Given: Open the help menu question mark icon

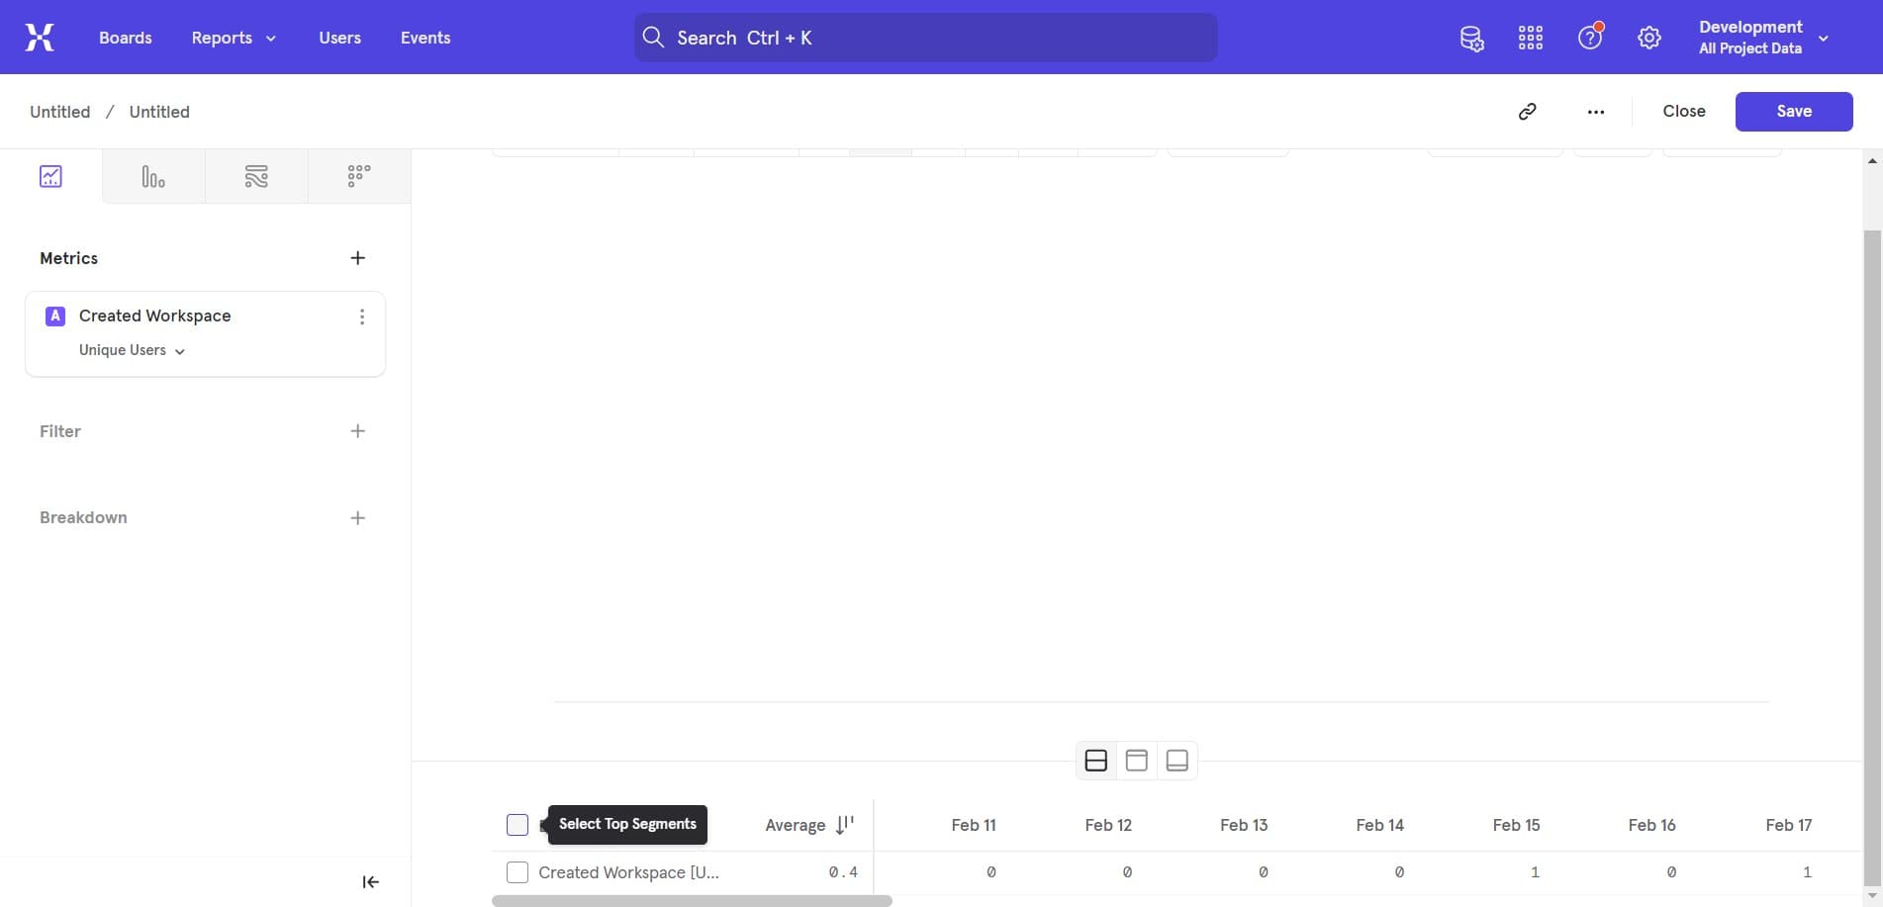Looking at the screenshot, I should pos(1589,37).
